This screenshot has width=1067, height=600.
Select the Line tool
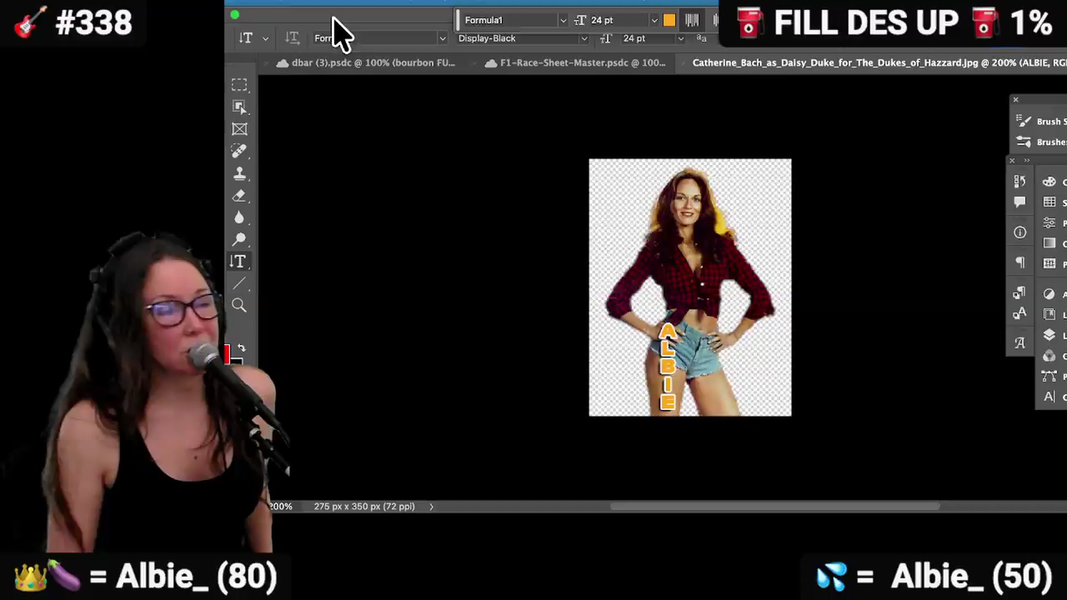(x=240, y=284)
